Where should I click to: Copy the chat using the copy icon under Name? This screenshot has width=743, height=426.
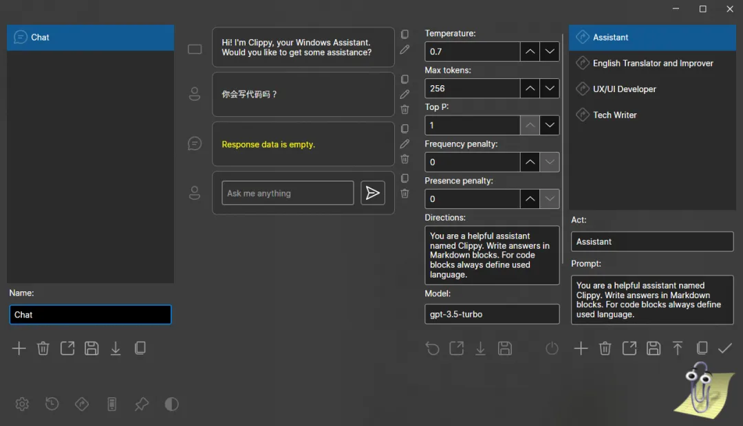point(140,348)
